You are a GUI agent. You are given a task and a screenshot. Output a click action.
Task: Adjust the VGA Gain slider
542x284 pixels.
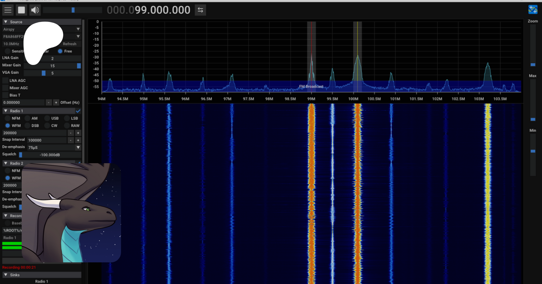coord(44,73)
